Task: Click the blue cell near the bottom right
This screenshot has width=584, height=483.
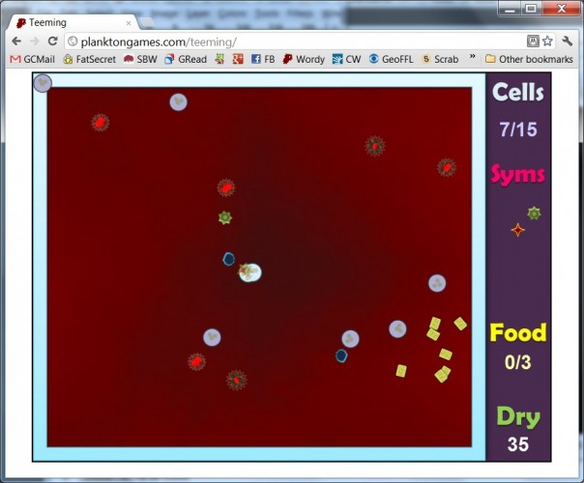Action: click(x=341, y=355)
